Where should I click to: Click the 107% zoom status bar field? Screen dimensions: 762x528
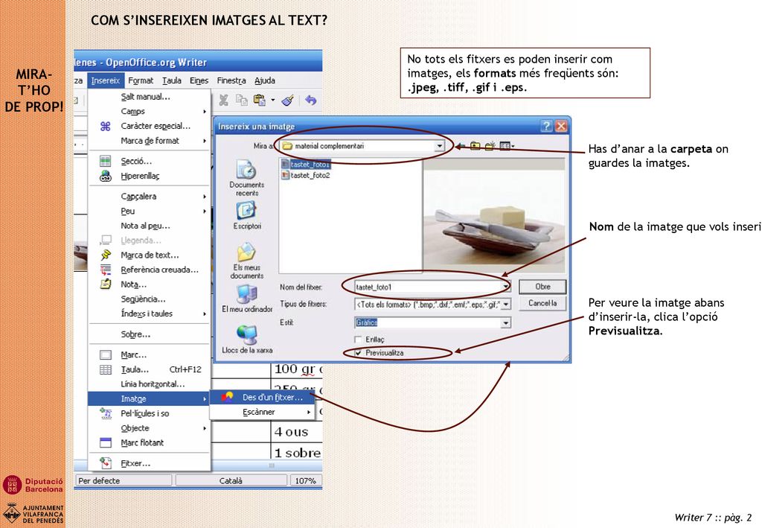pos(305,480)
